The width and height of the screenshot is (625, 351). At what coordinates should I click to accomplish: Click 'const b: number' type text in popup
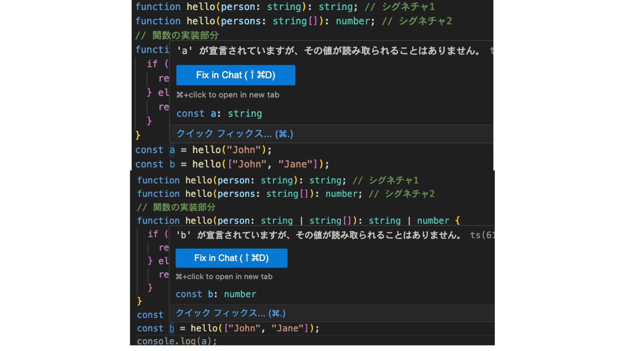(x=216, y=294)
